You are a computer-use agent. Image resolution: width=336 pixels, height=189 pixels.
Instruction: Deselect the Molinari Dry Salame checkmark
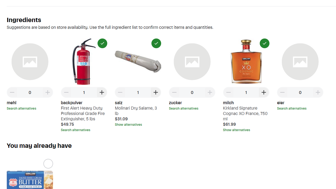[x=156, y=43]
